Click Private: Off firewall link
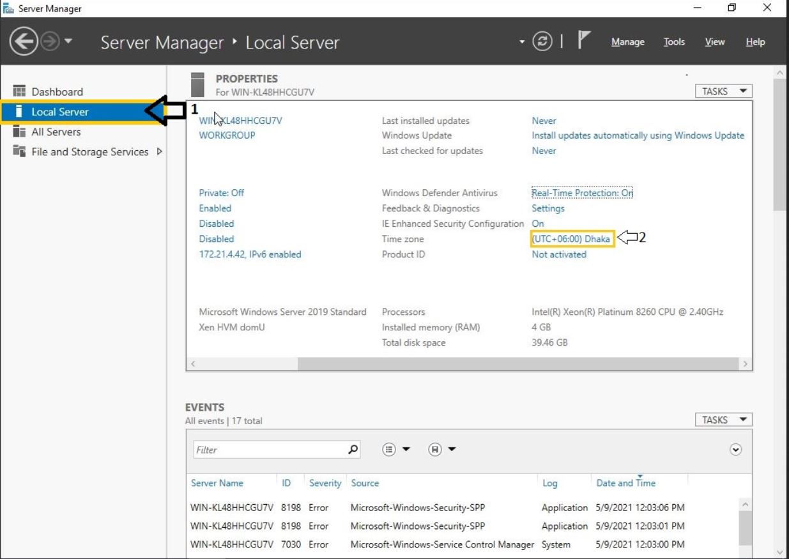 [221, 193]
